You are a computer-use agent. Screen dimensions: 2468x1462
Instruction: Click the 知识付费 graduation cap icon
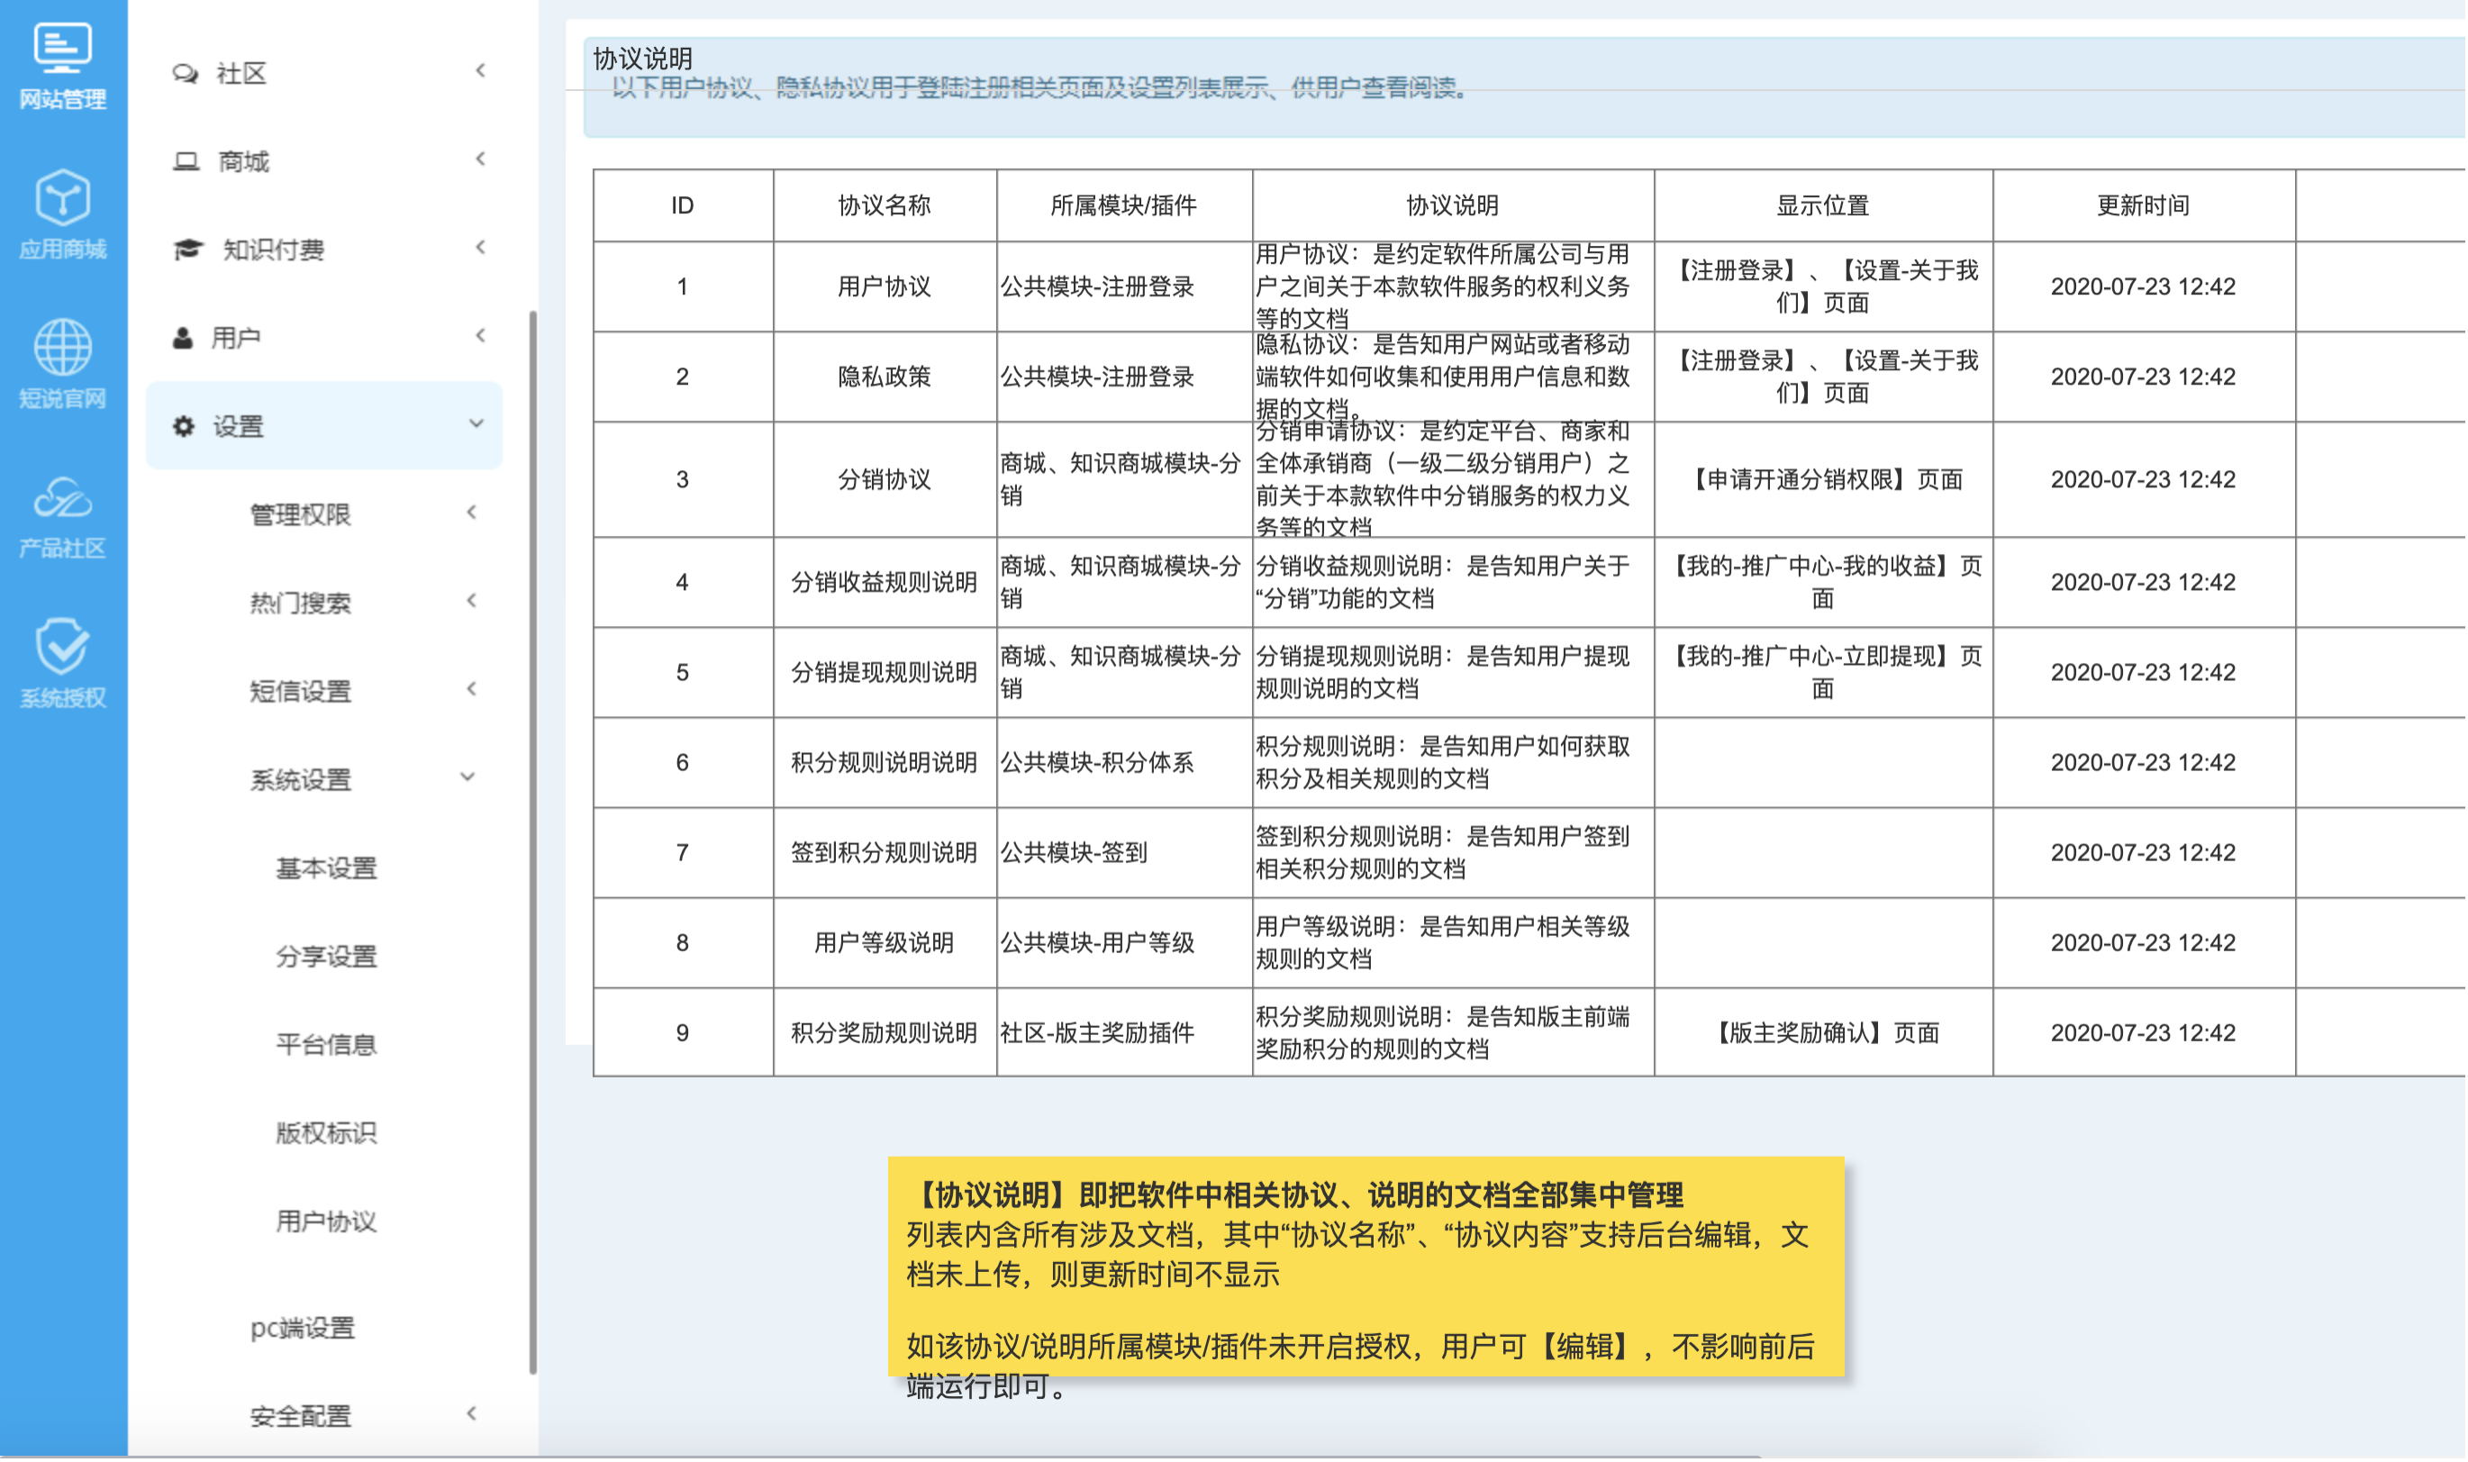tap(188, 250)
